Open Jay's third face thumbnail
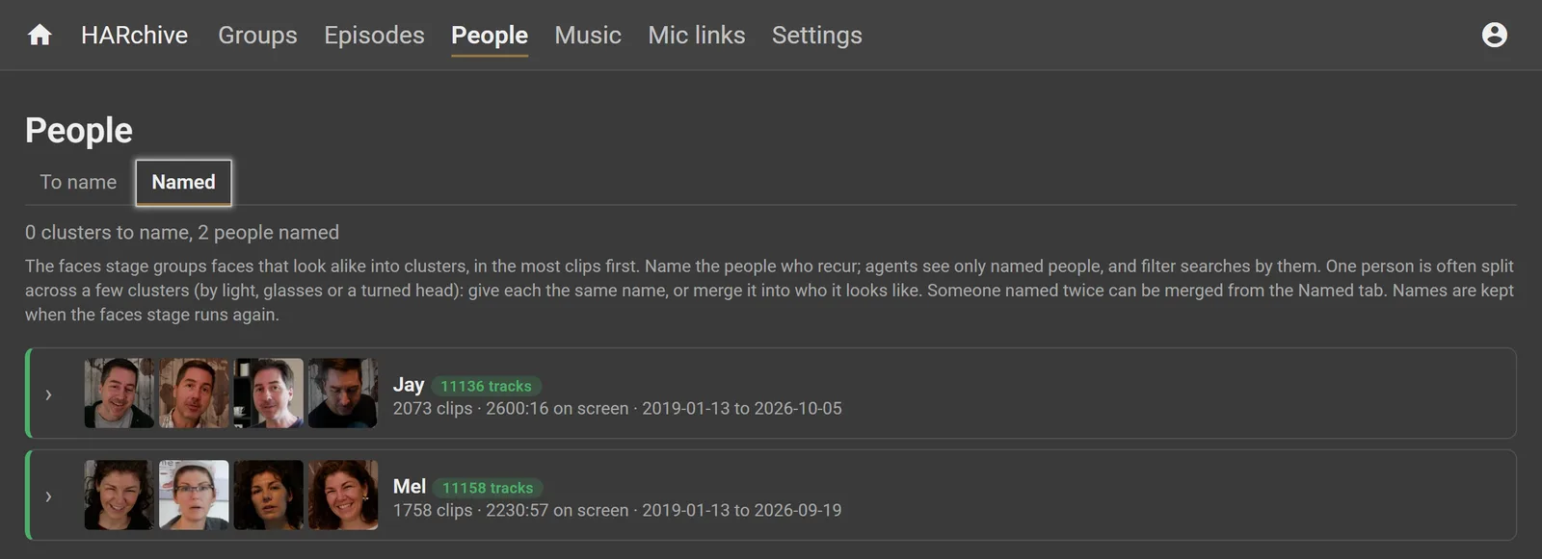The width and height of the screenshot is (1542, 559). (269, 394)
